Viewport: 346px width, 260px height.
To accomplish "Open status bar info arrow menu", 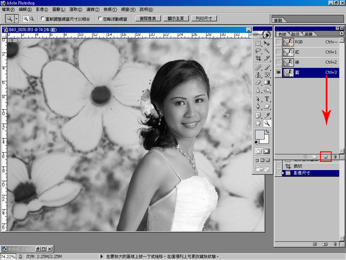I will (101, 256).
